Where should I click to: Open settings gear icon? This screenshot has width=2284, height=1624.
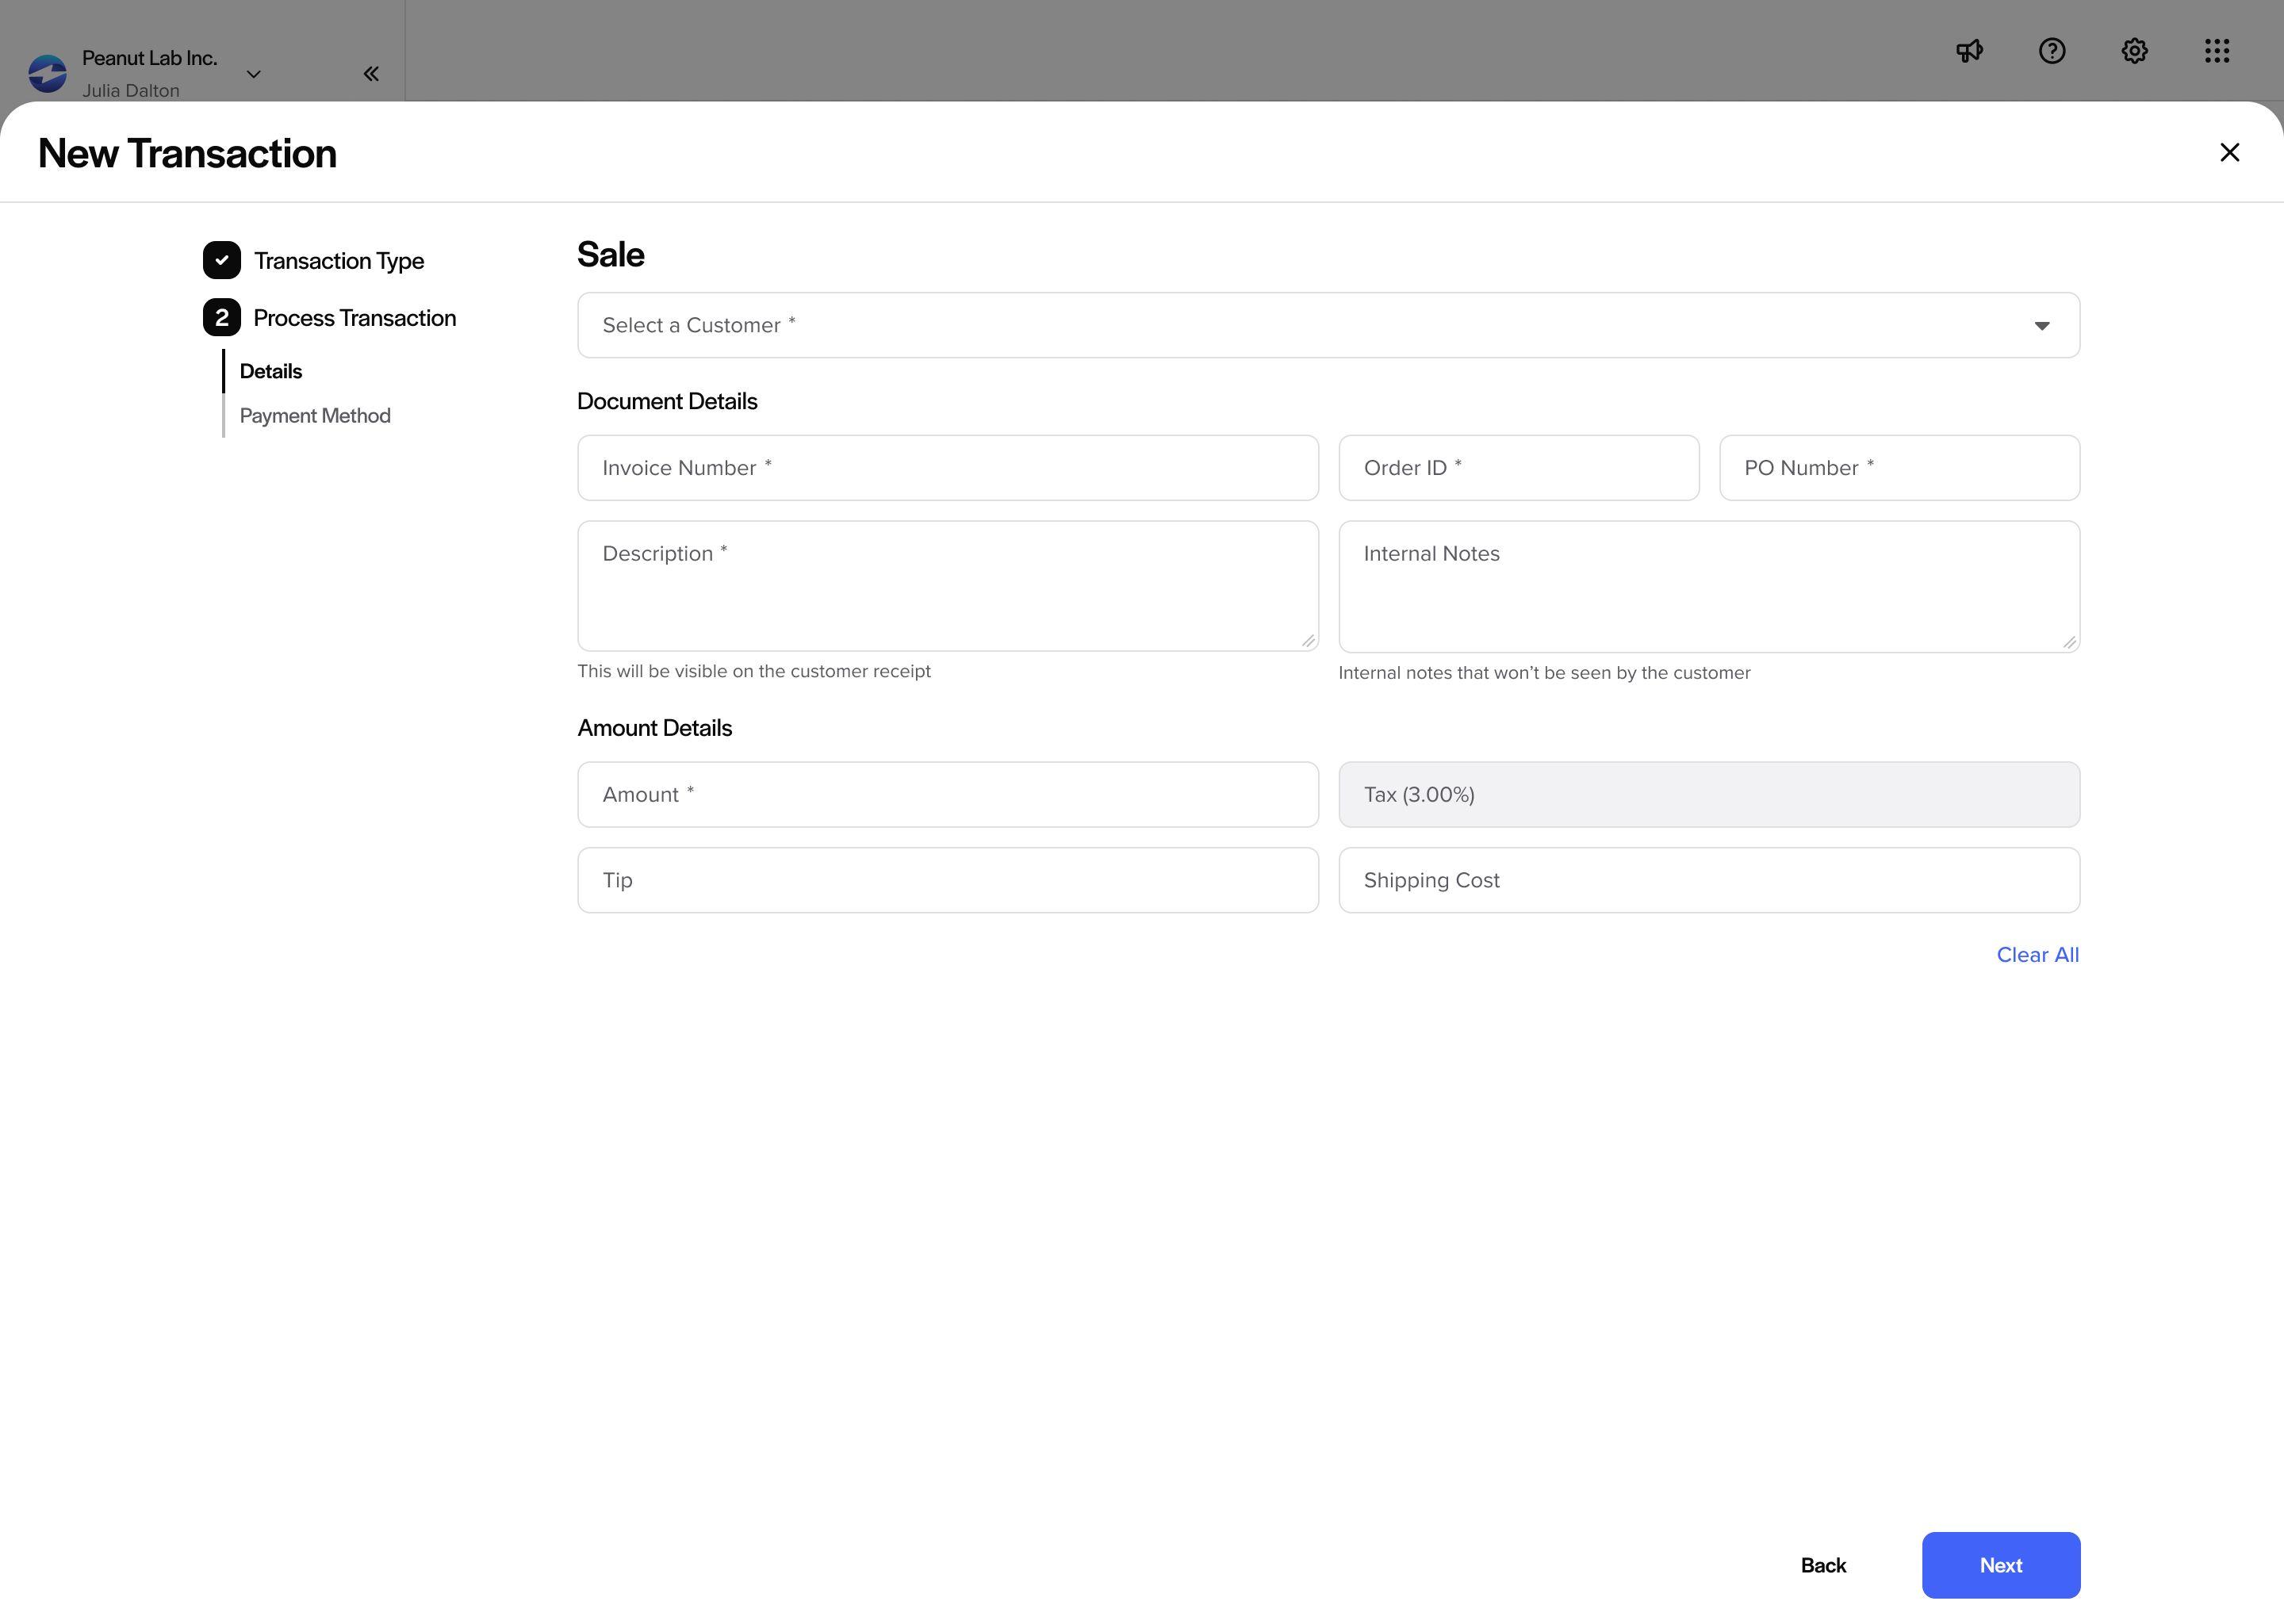click(x=2135, y=51)
